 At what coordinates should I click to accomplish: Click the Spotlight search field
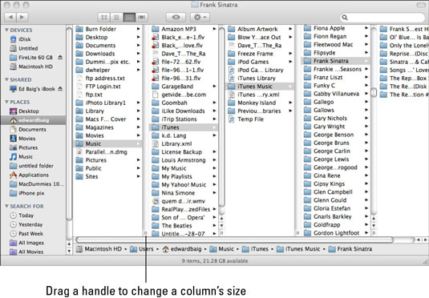pos(382,18)
